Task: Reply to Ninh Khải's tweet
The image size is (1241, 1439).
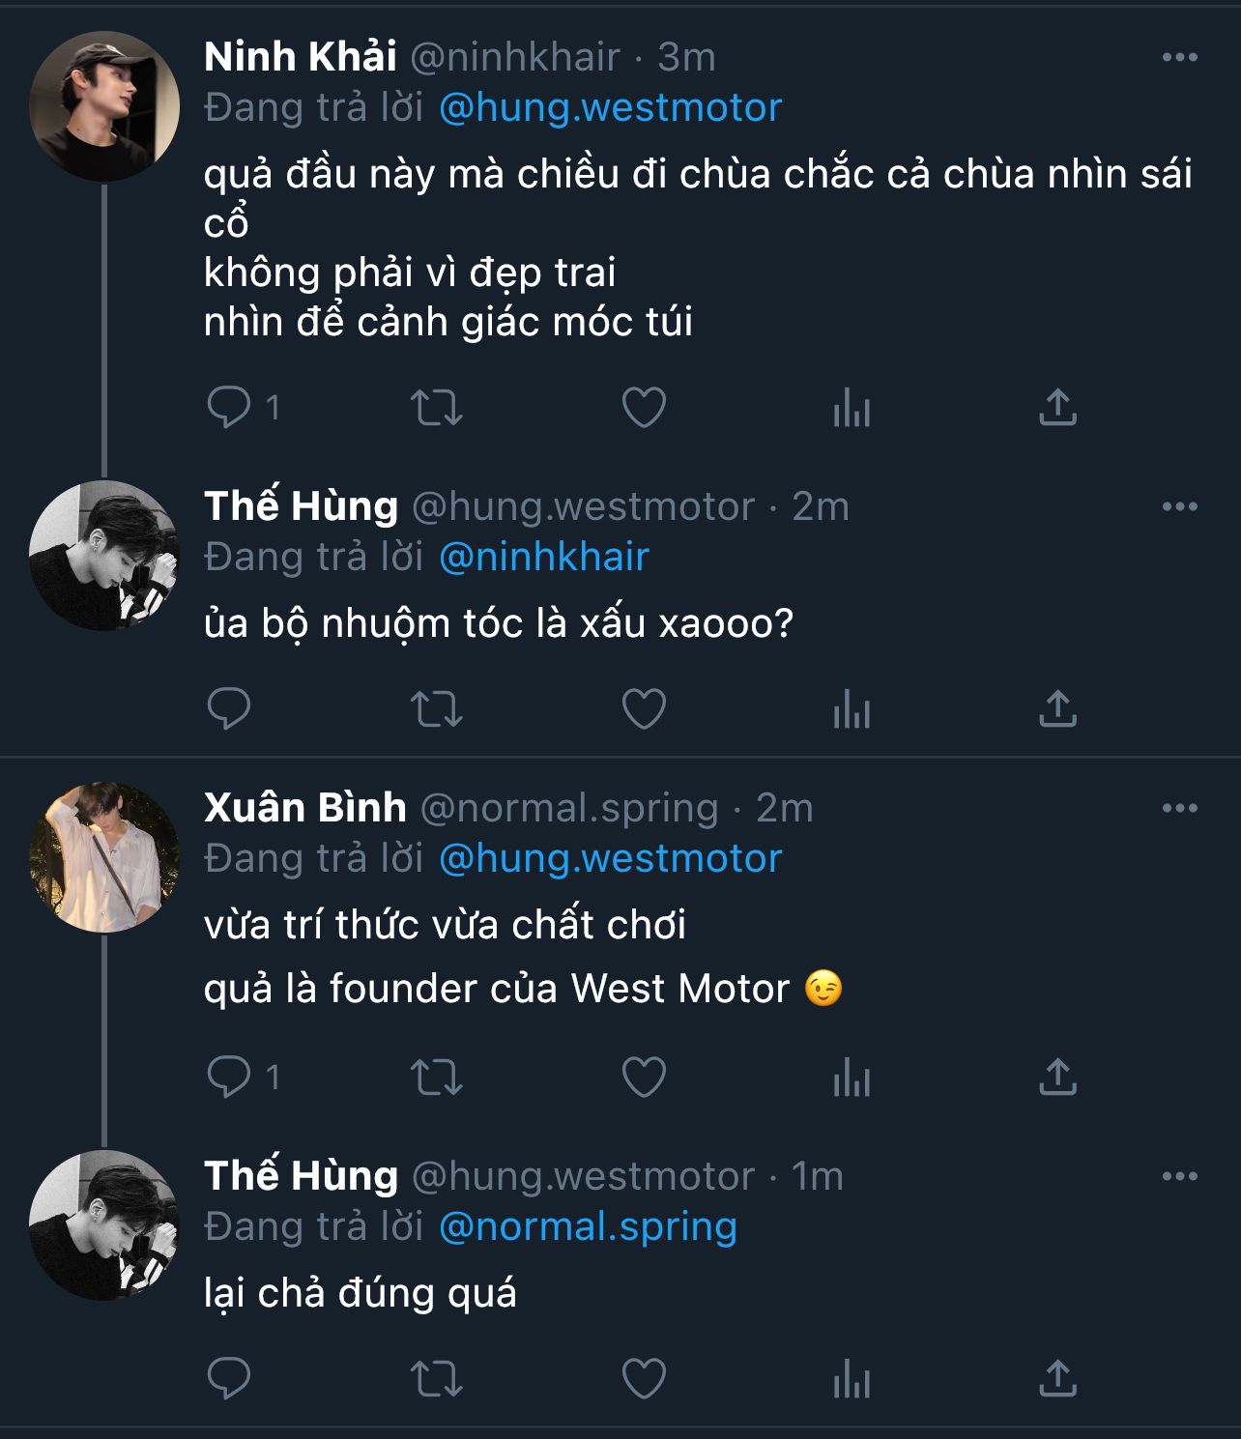Action: [229, 407]
